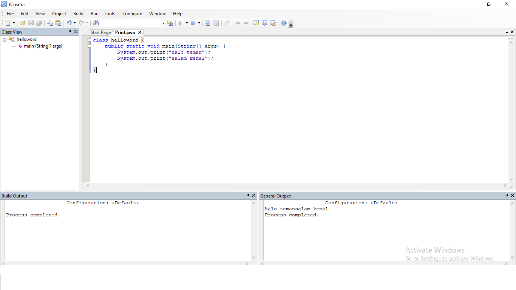
Task: Toggle auto-hide pin on the Build Output panel
Action: coord(248,196)
